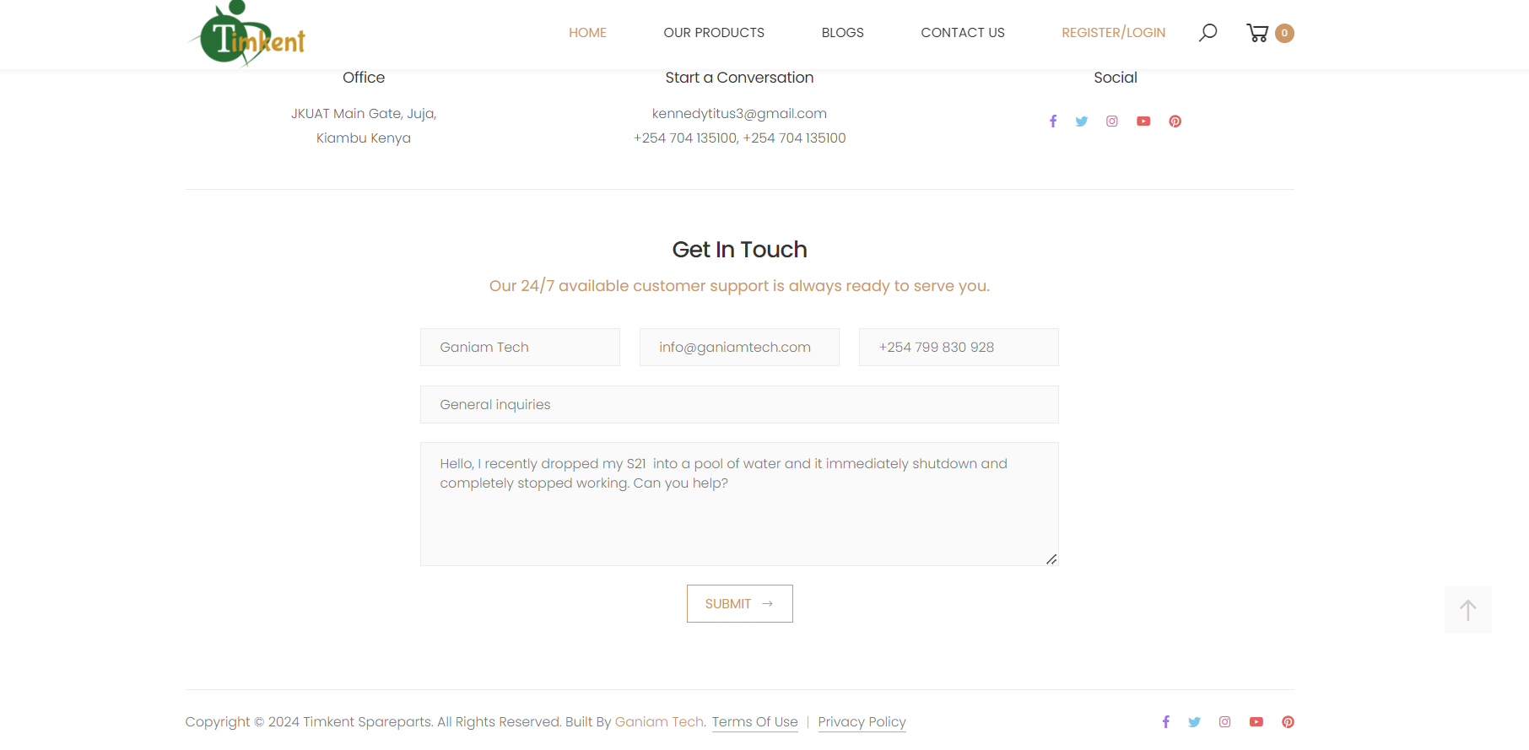Click the footer Pinterest icon
Viewport: 1529px width, 750px height.
point(1288,722)
